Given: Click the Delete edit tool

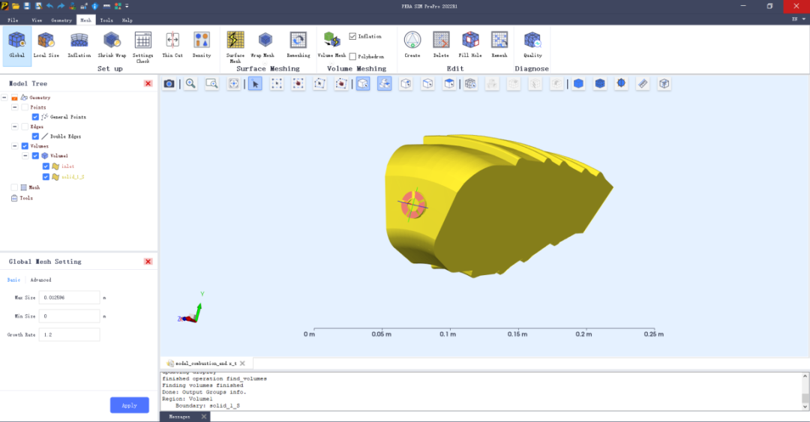Looking at the screenshot, I should pos(441,46).
